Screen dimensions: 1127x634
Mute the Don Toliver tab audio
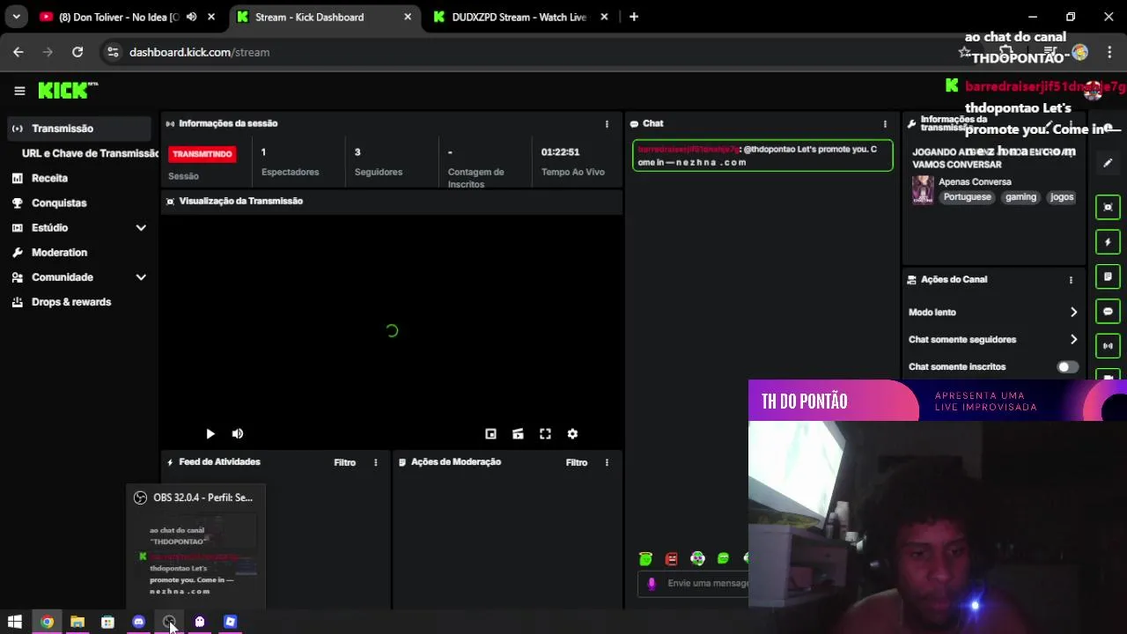click(x=191, y=17)
